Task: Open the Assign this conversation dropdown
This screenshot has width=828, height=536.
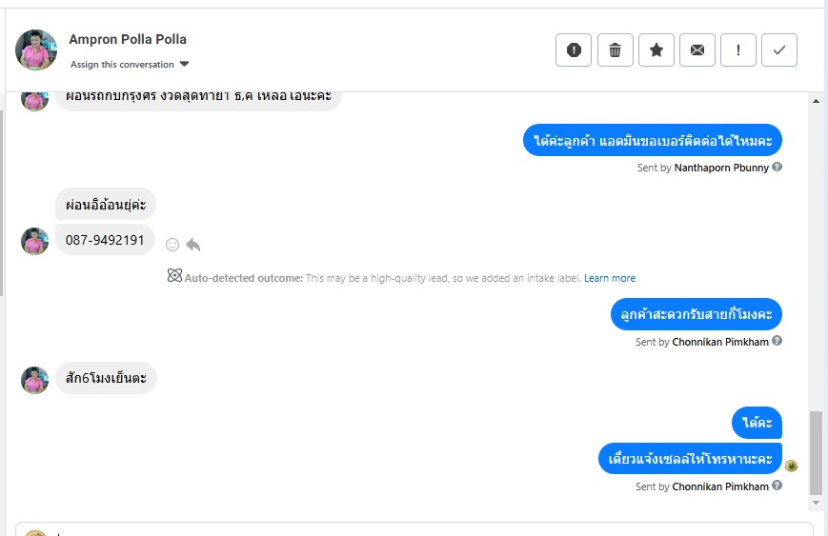Action: click(x=131, y=65)
